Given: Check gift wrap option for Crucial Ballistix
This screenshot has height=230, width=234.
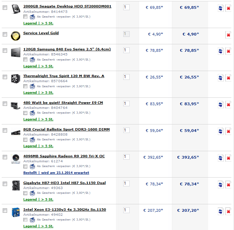Looking at the screenshot, I should pyautogui.click(x=26, y=140).
